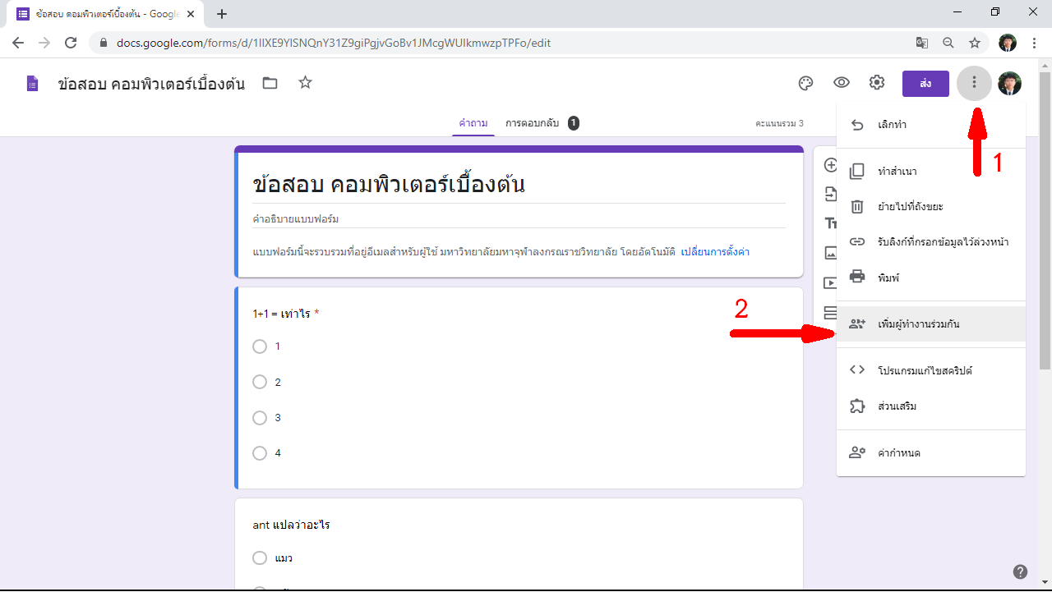The width and height of the screenshot is (1052, 592).
Task: Switch to the การตอบกลับ tab
Action: (x=532, y=123)
